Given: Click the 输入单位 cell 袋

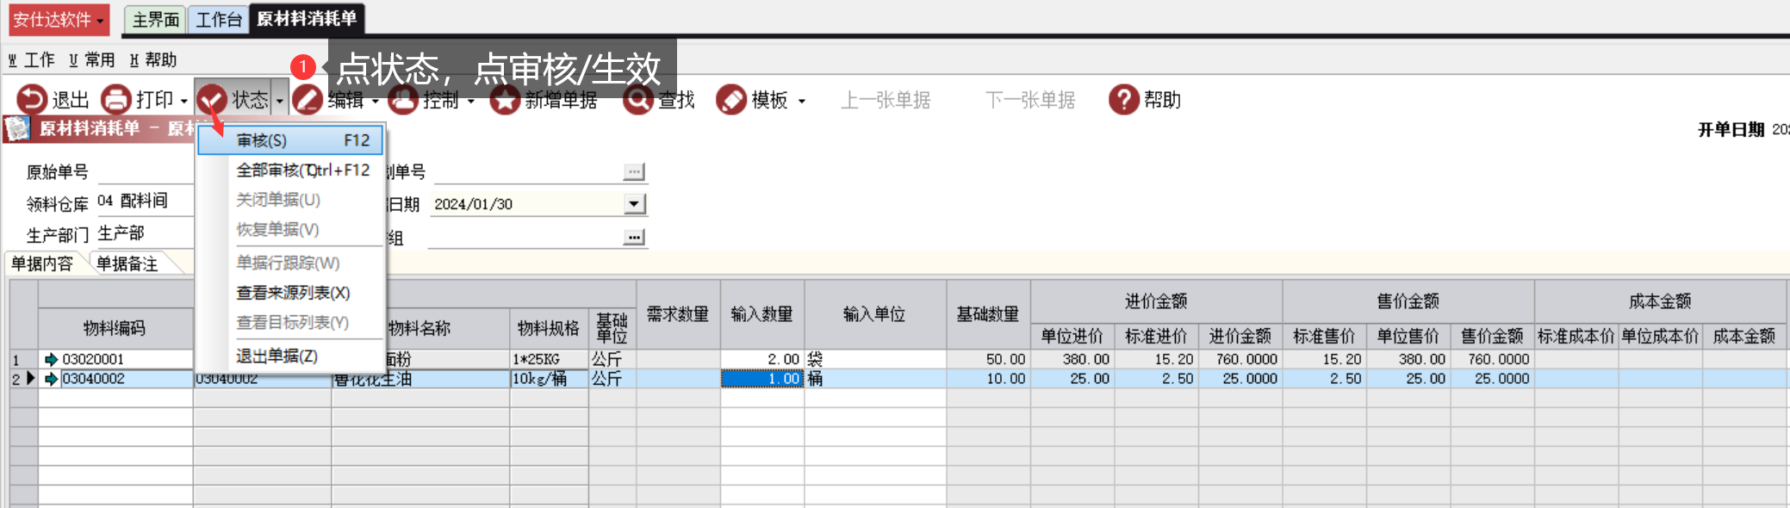Looking at the screenshot, I should point(875,359).
